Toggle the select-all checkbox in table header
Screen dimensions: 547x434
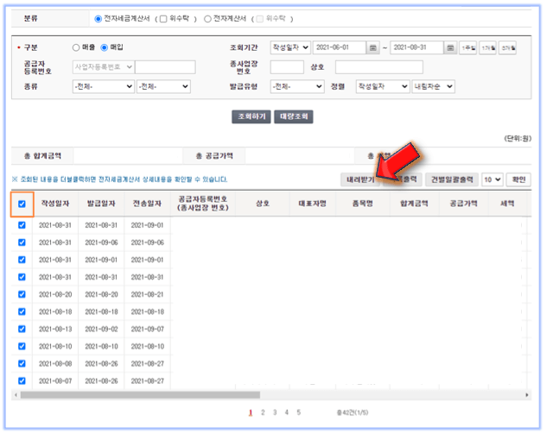tap(22, 204)
